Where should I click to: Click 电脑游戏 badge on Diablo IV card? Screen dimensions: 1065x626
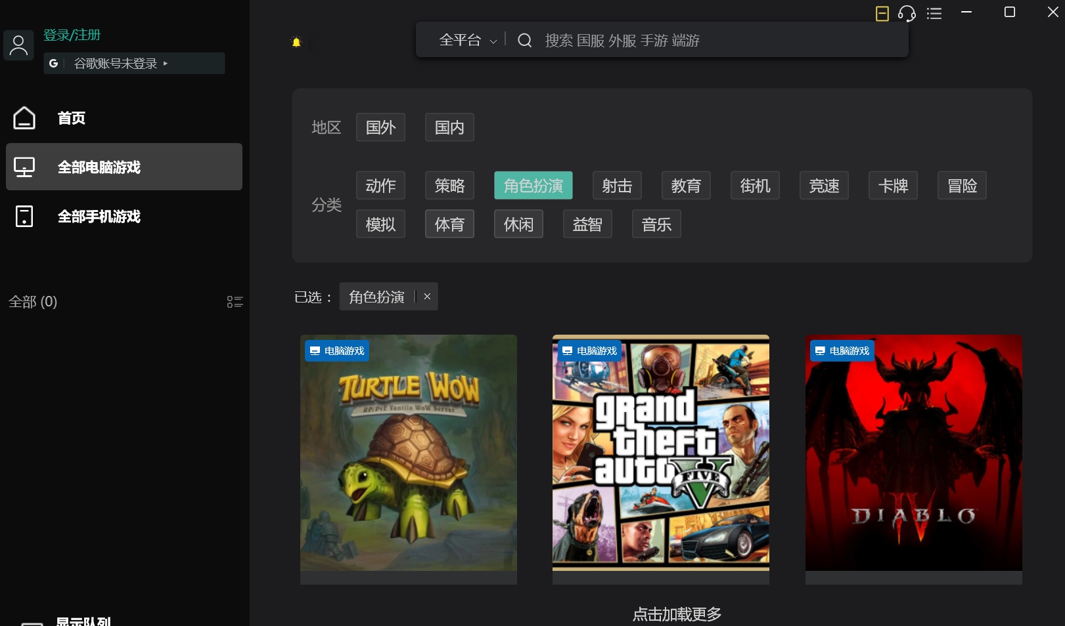coord(842,351)
